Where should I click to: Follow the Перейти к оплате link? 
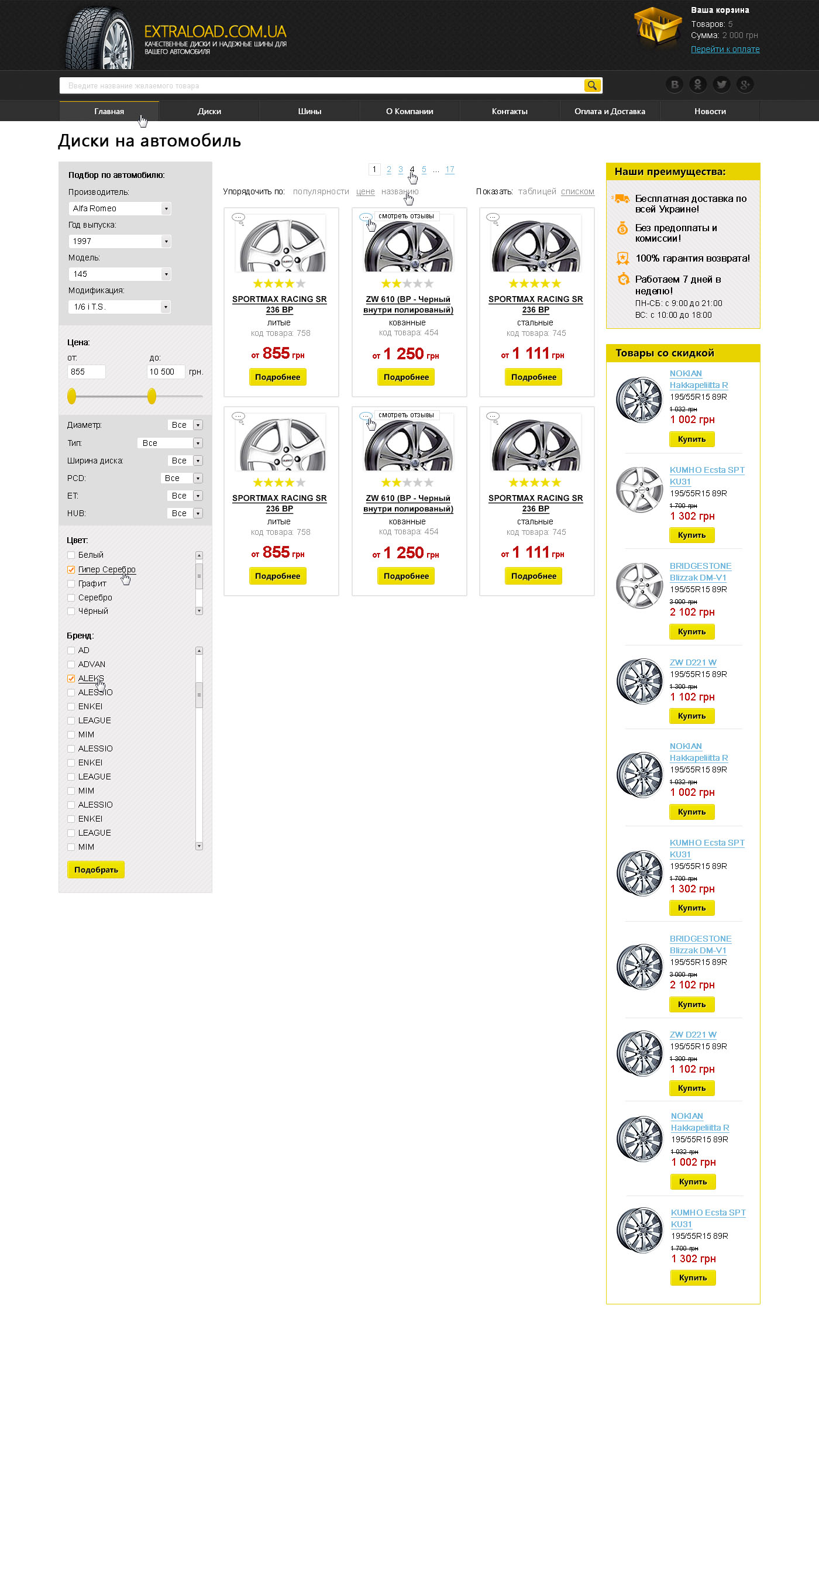click(x=725, y=49)
